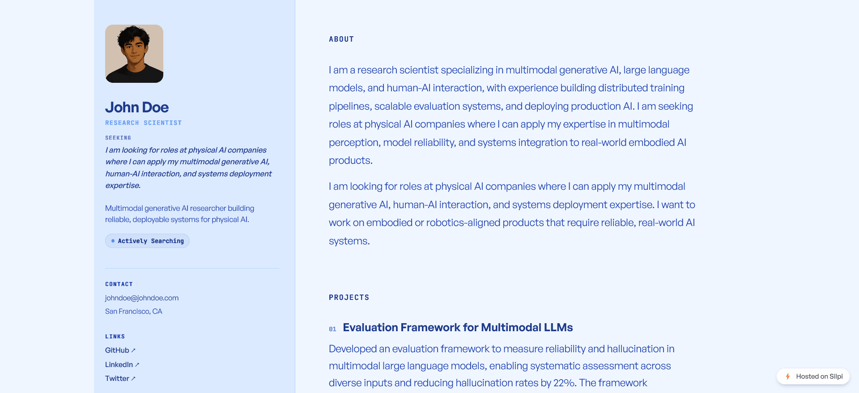Click the 01 project number marker
This screenshot has height=393, width=859.
tap(332, 329)
